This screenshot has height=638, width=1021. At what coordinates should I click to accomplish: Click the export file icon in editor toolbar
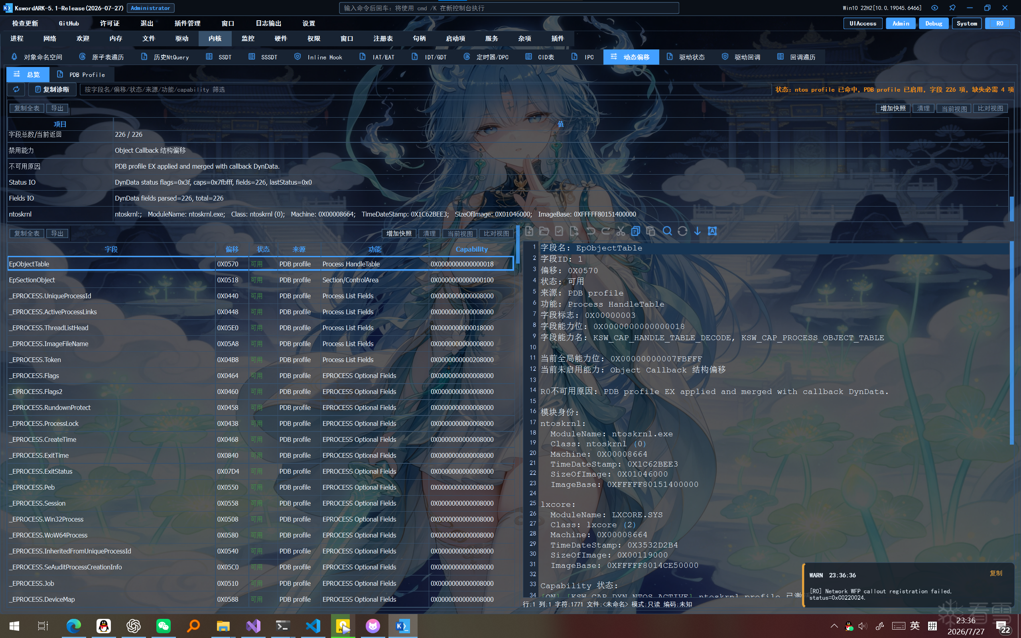click(x=574, y=231)
